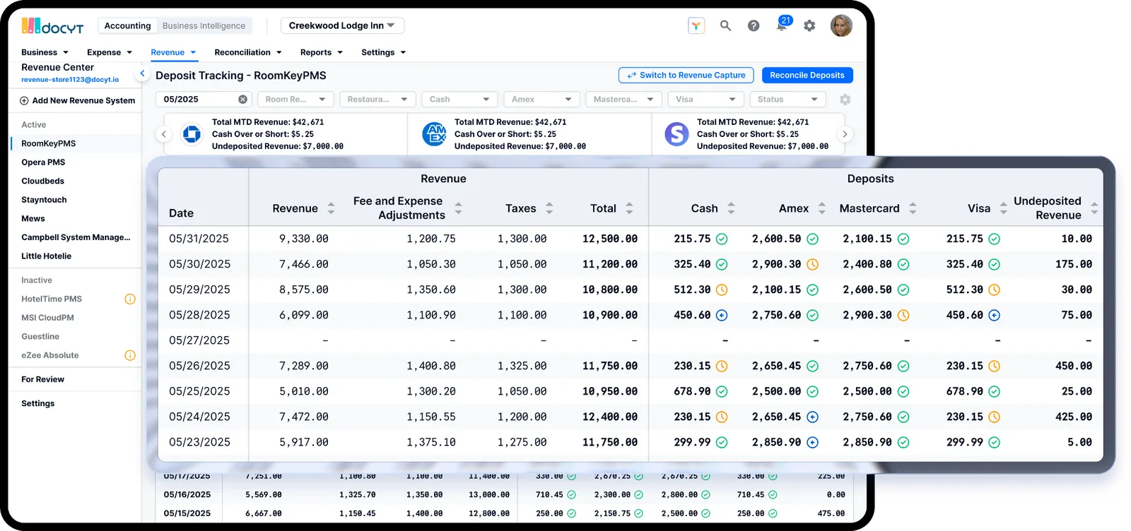Click the colorful Y app icon
The height and width of the screenshot is (531, 1131).
coord(696,26)
